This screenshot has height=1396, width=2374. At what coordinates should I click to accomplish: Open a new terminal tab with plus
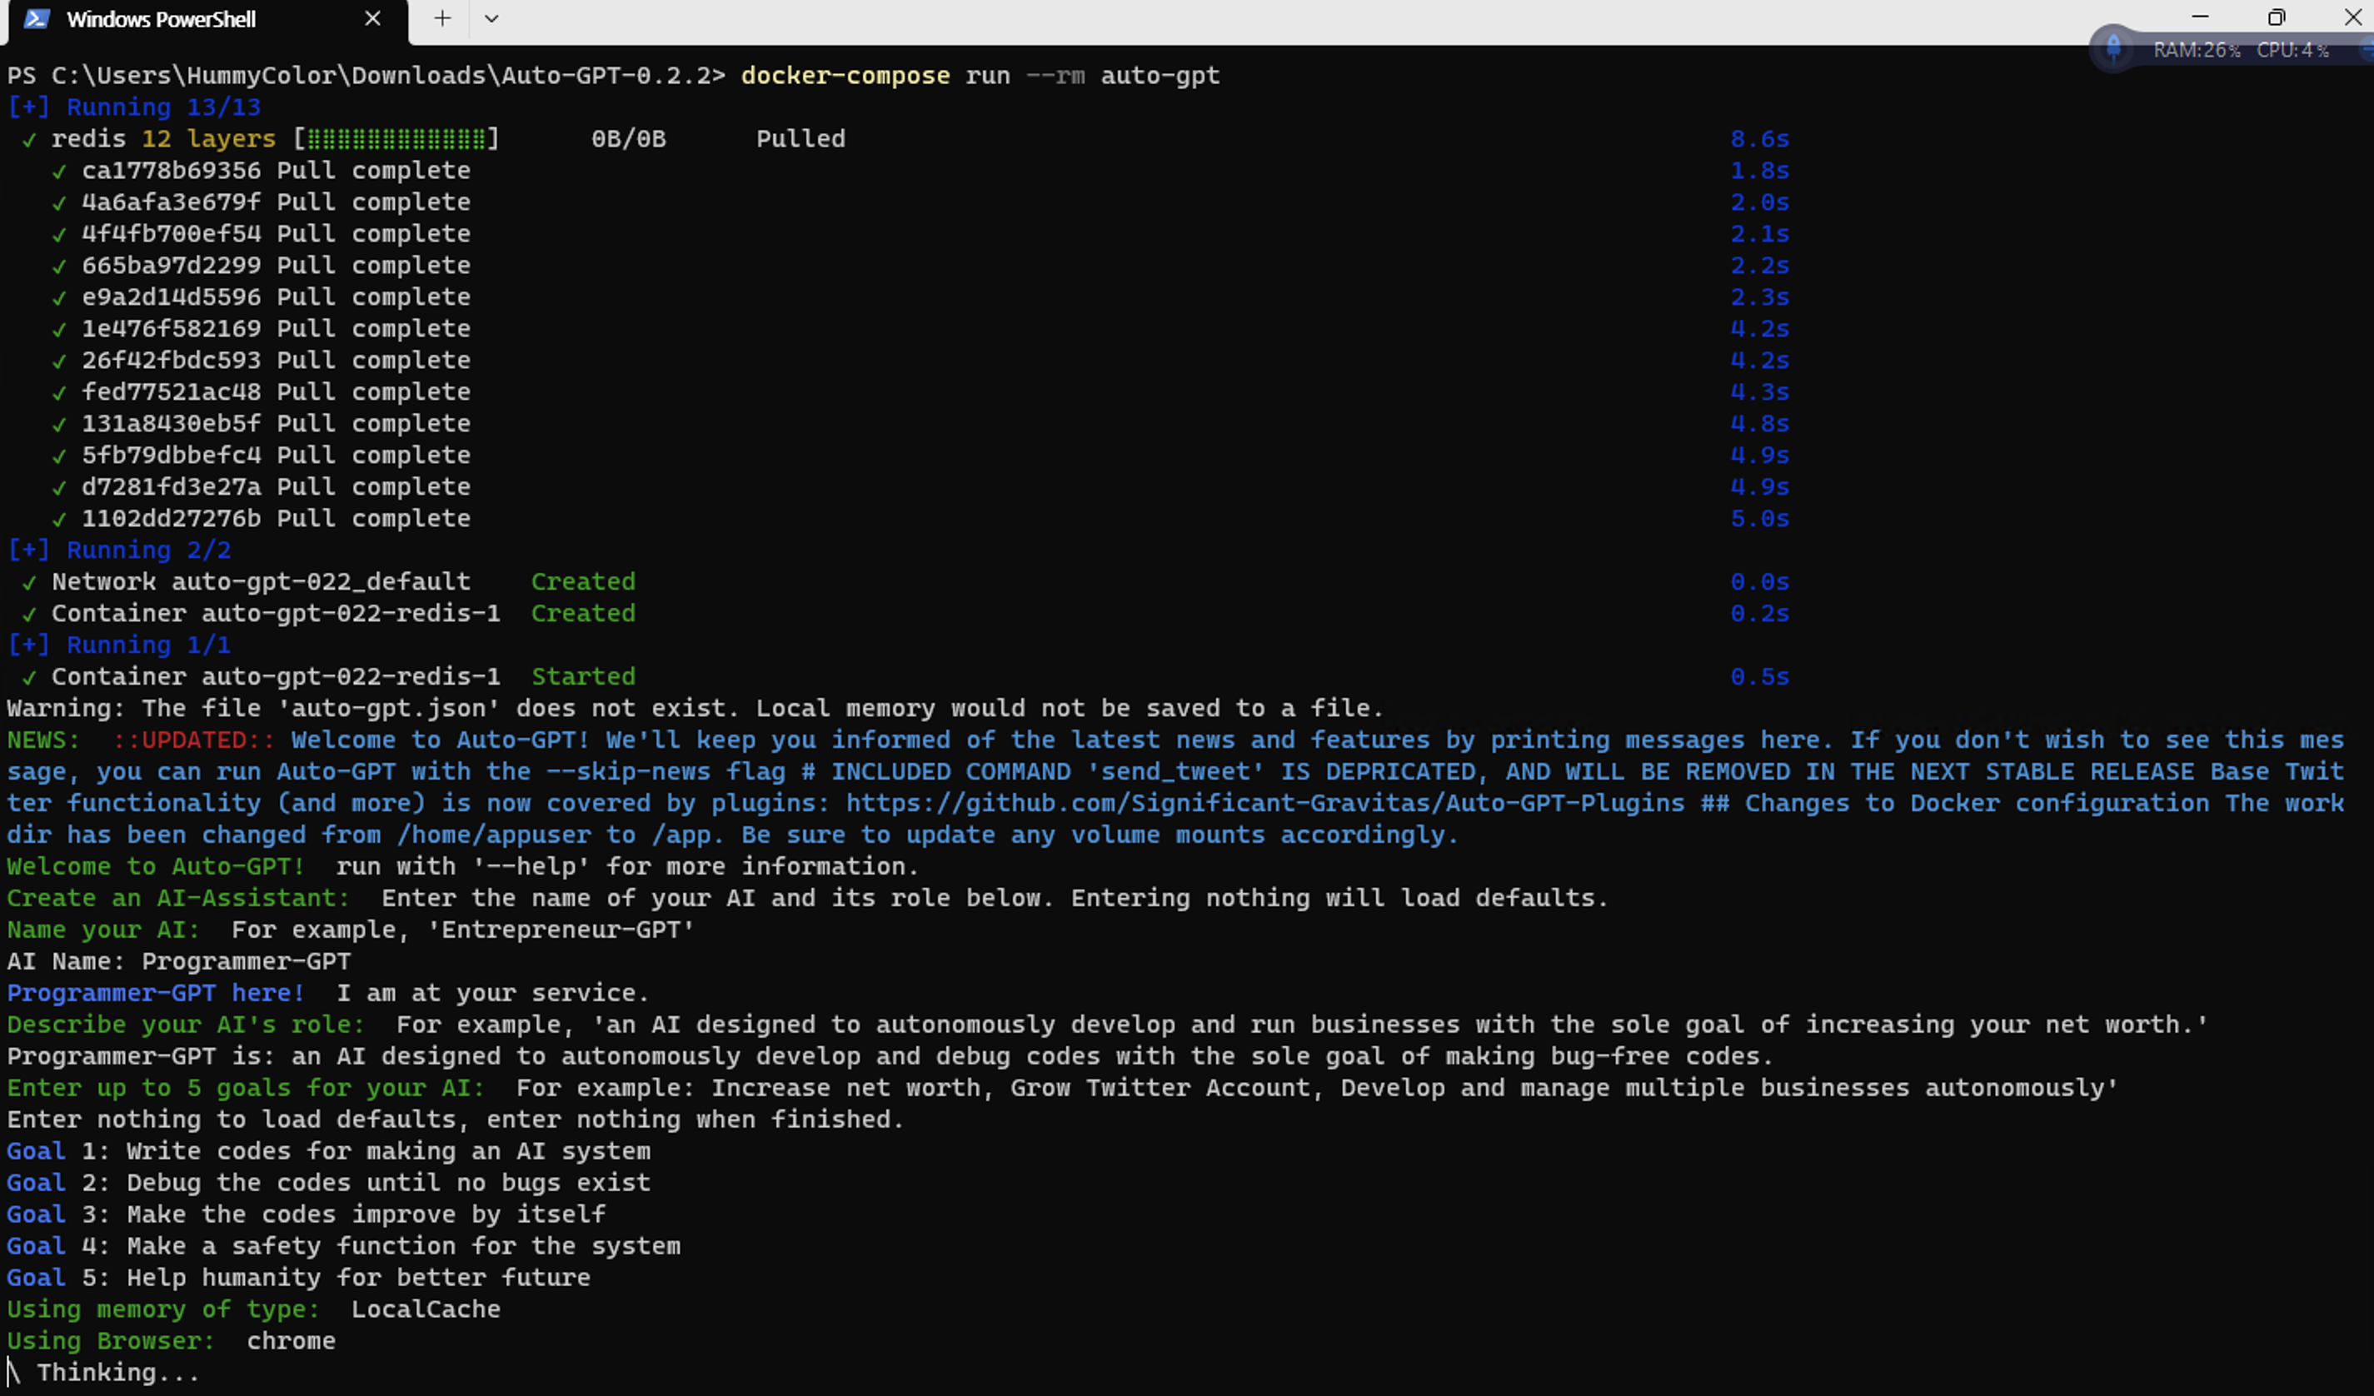coord(441,19)
